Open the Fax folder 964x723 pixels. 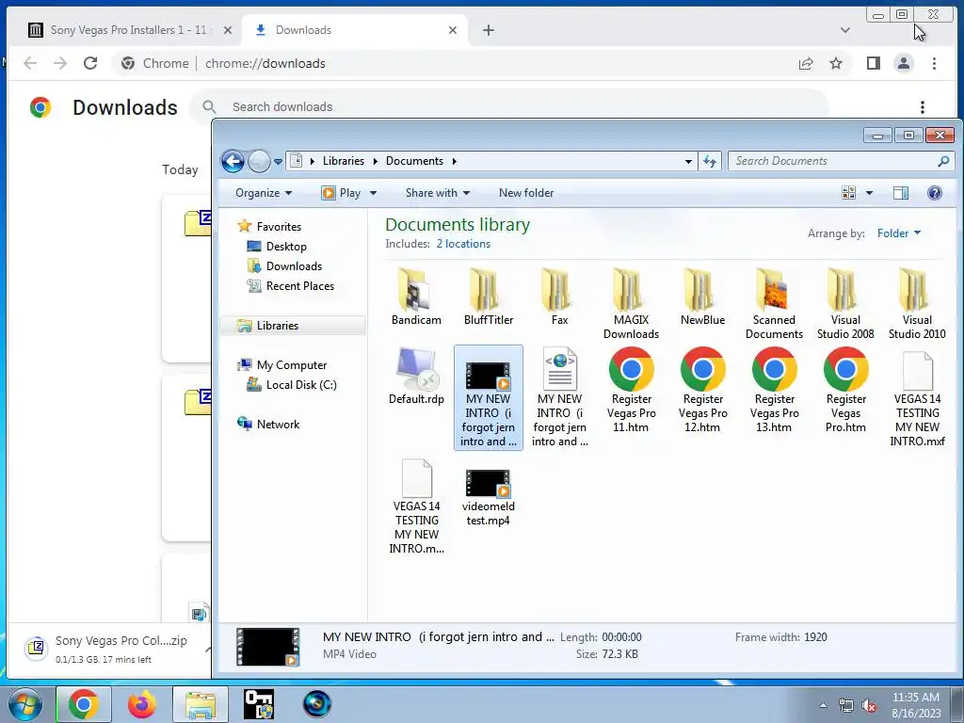pos(559,297)
